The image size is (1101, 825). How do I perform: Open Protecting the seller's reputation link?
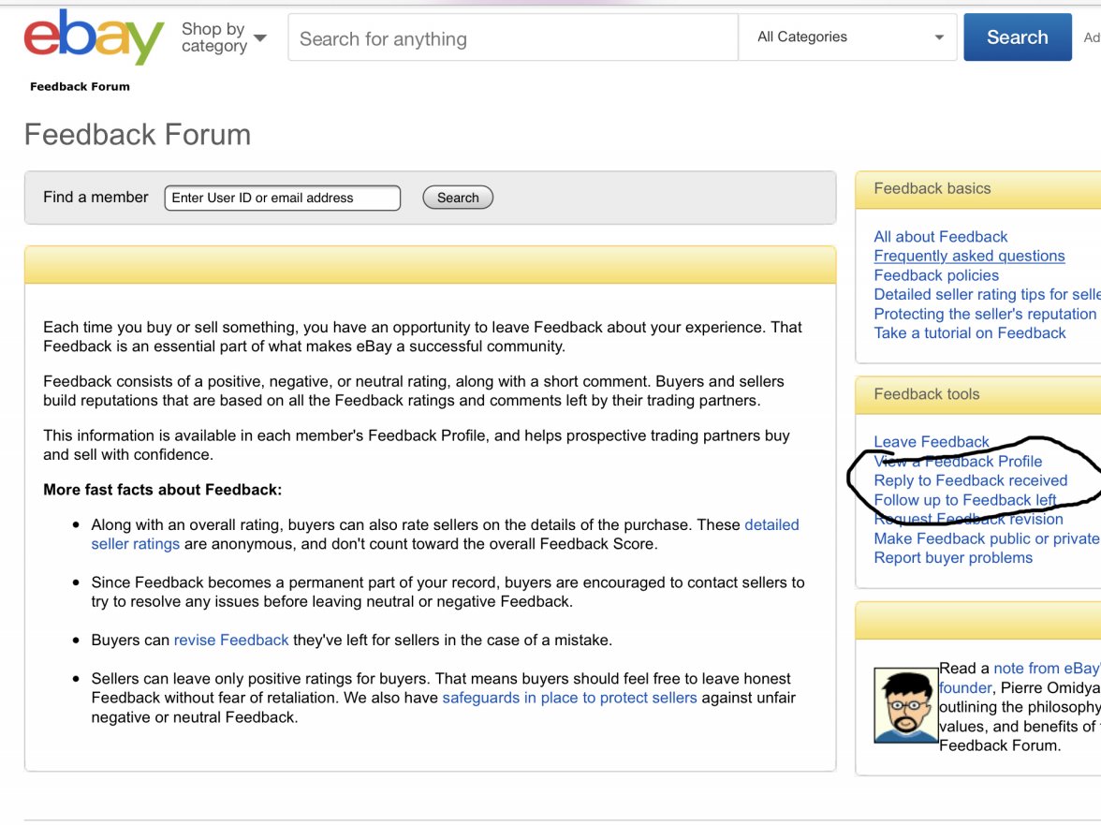pyautogui.click(x=984, y=314)
